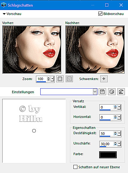Click the Vertikal offset input field

point(106,107)
